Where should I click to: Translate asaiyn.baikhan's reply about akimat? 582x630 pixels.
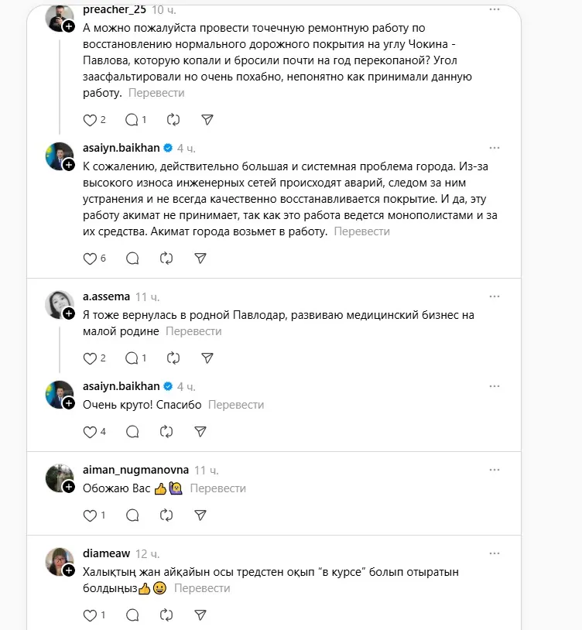coord(363,231)
